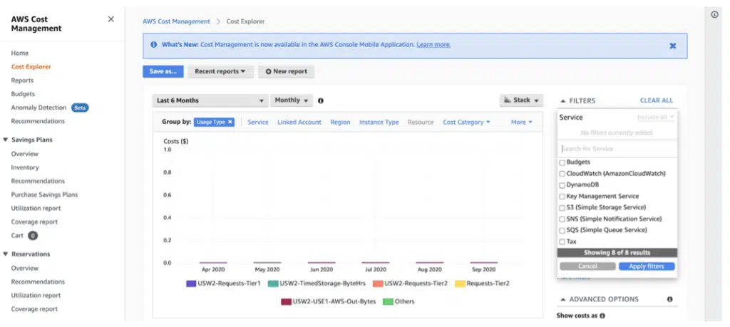Open the Last 6 Months date range dropdown
Image resolution: width=730 pixels, height=327 pixels.
point(210,100)
